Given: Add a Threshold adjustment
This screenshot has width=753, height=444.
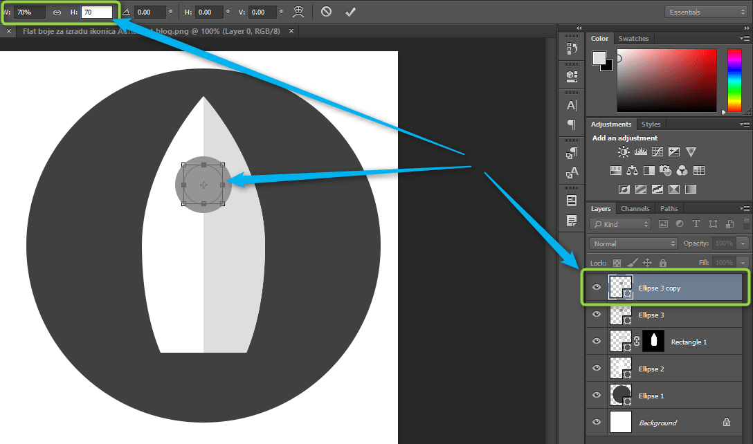Looking at the screenshot, I should 657,189.
